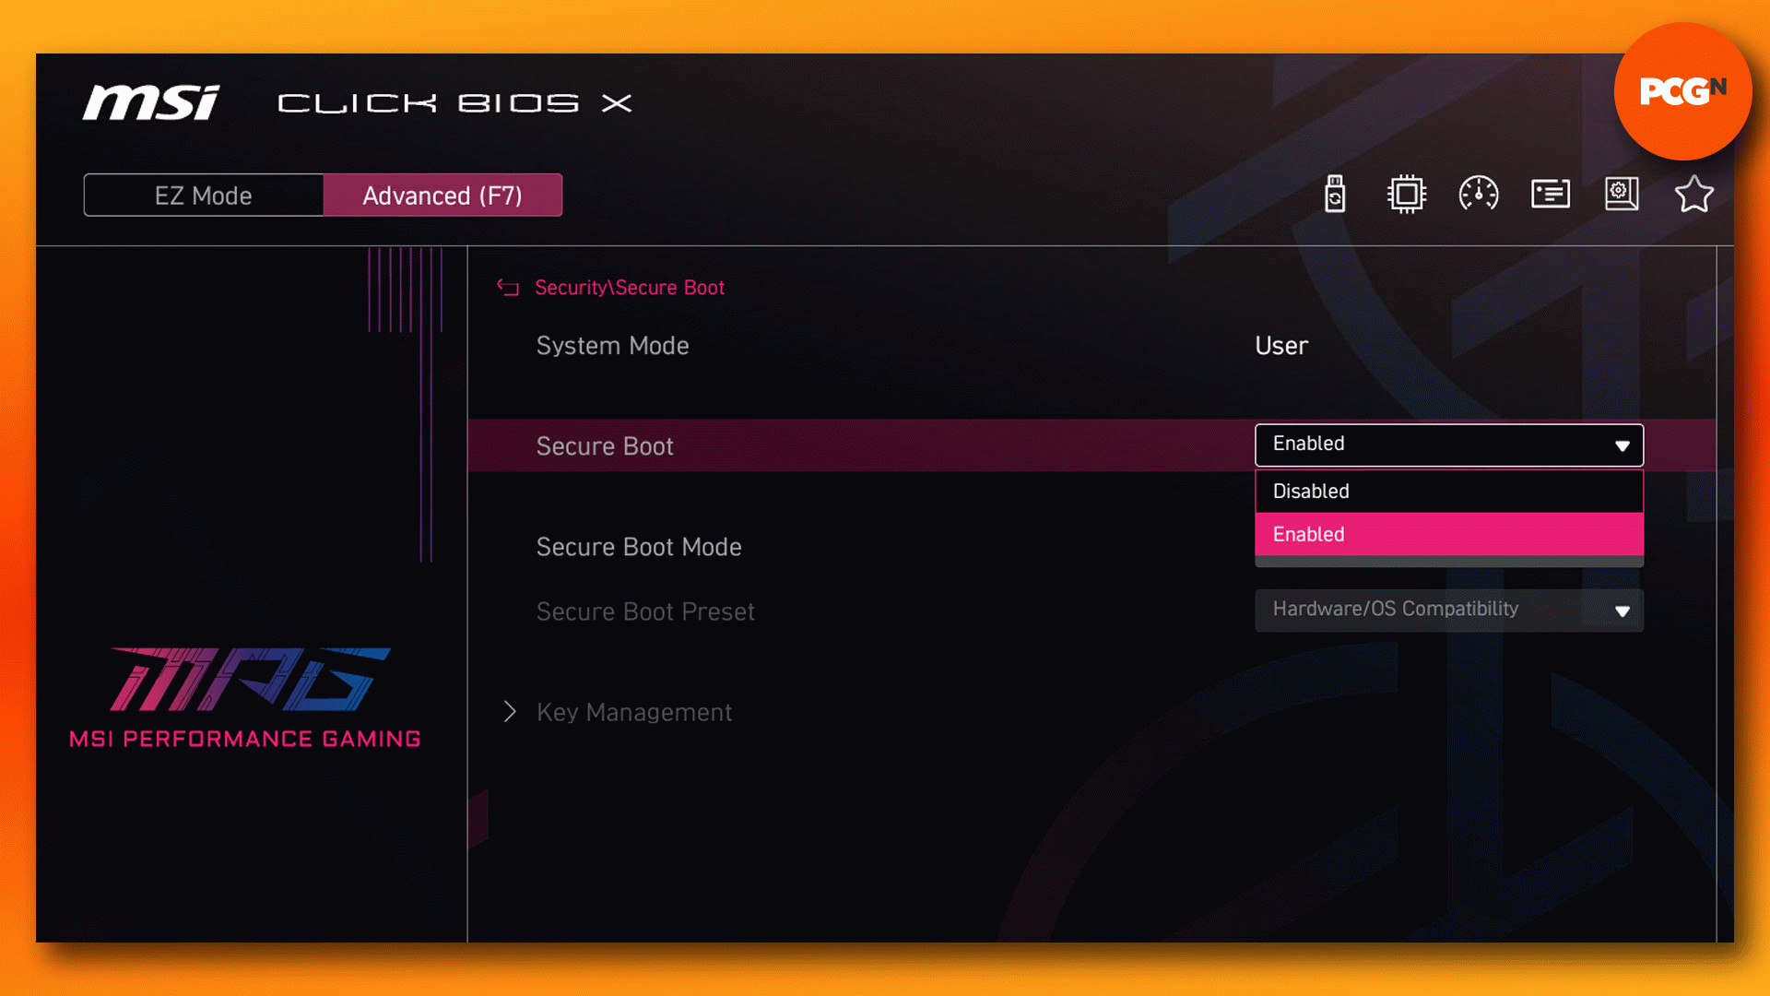Click the M-Flash USB update icon
The image size is (1770, 996).
1334,195
